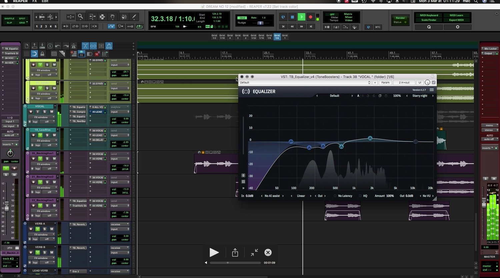Toggle the lock icon in toolbar
500x278 pixels.
[42, 54]
